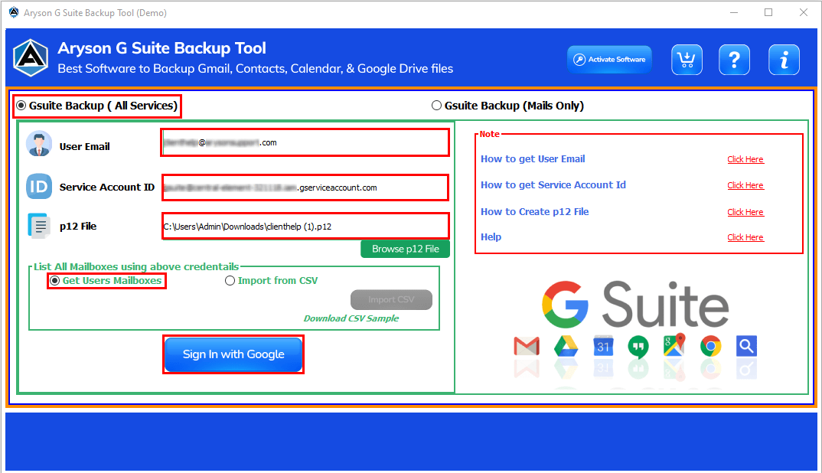Screen dimensions: 822x473
Task: Open Click Here for Create p12 File
Action: (745, 212)
